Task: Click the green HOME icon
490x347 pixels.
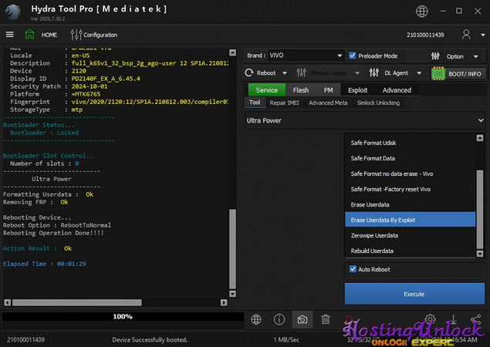Action: coord(29,35)
